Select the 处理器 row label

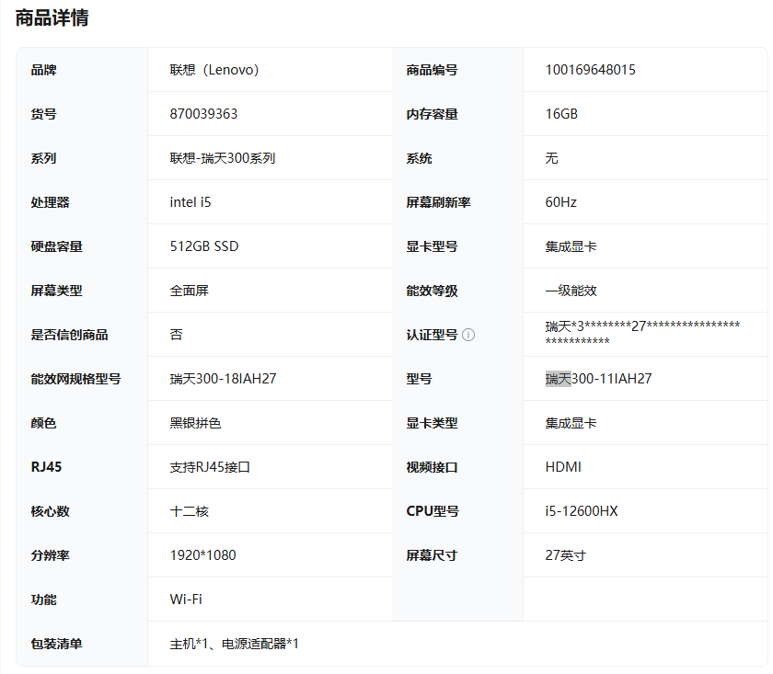coord(50,202)
